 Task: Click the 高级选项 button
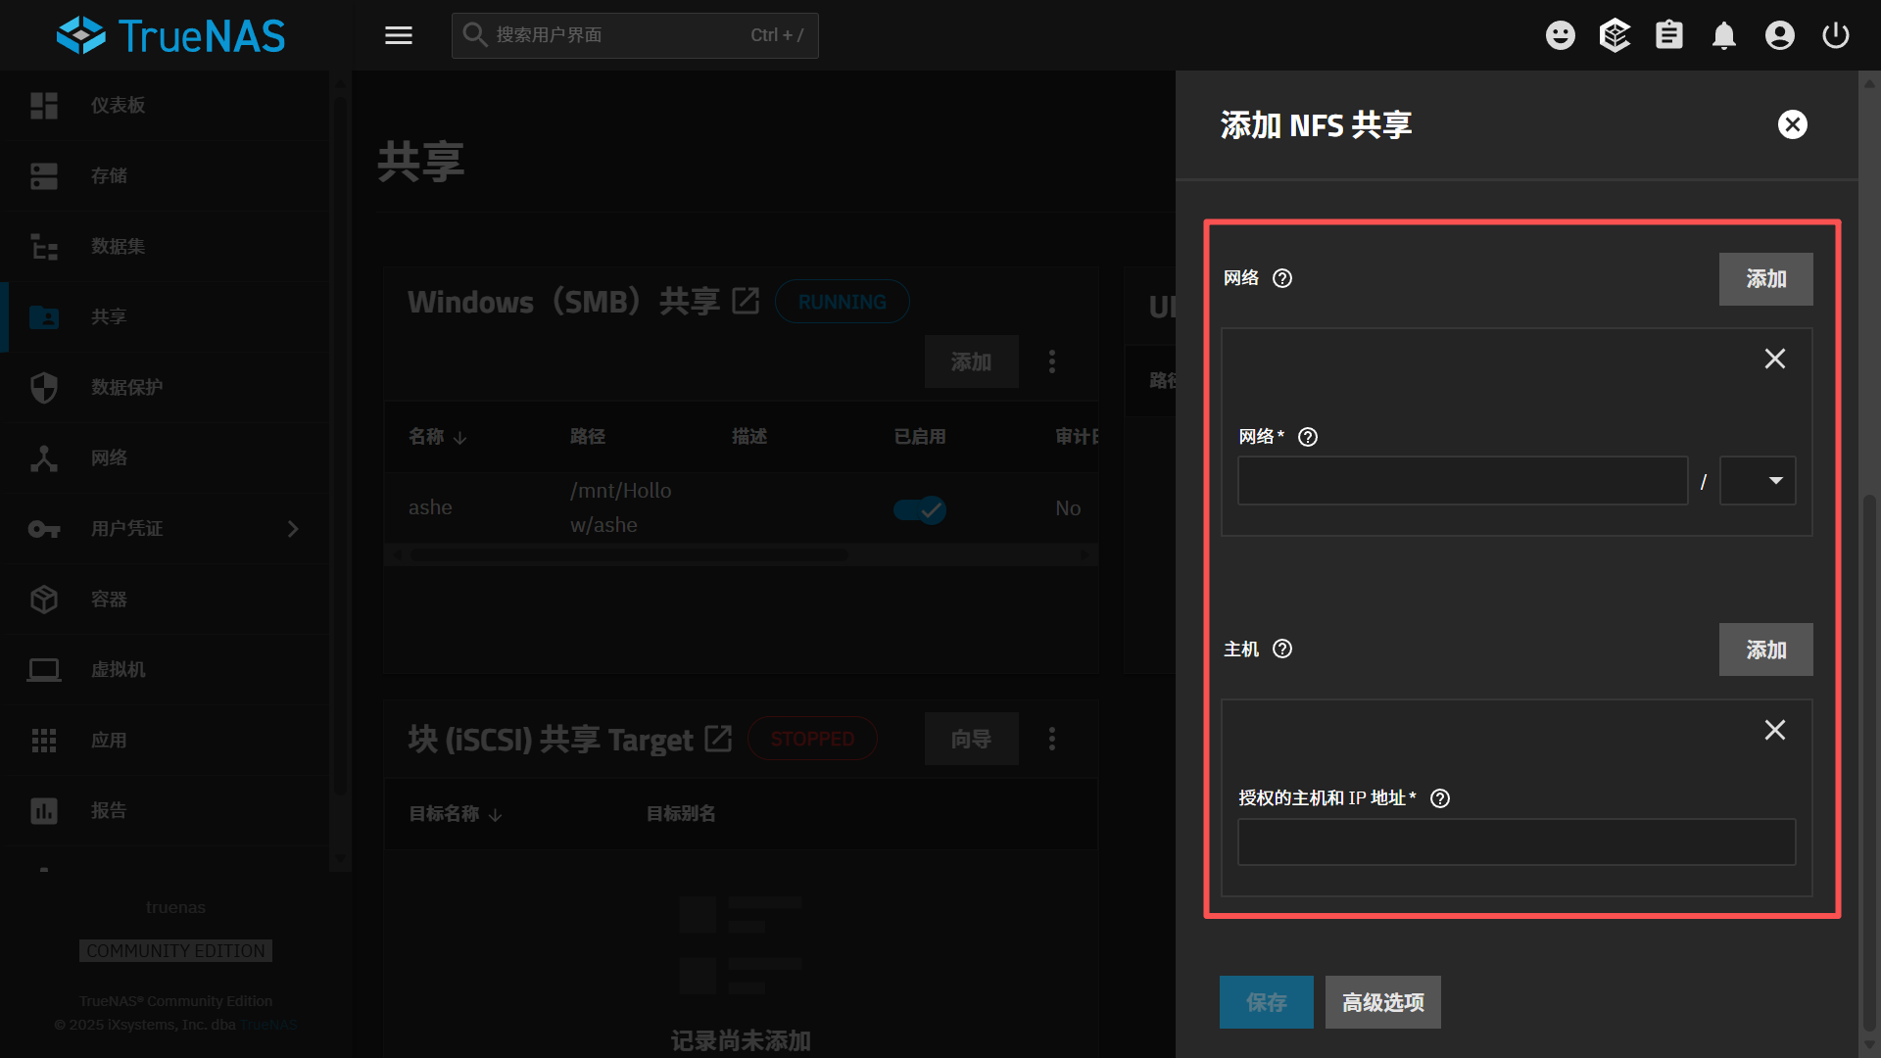1382,1002
